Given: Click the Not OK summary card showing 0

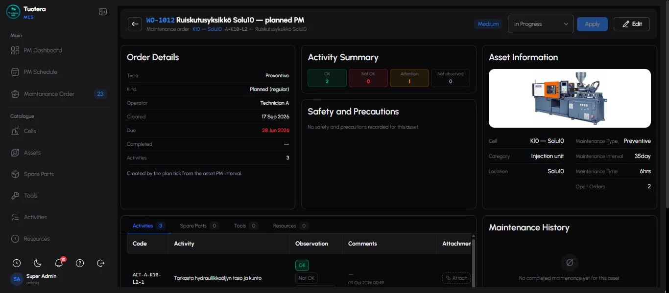Looking at the screenshot, I should pos(368,78).
